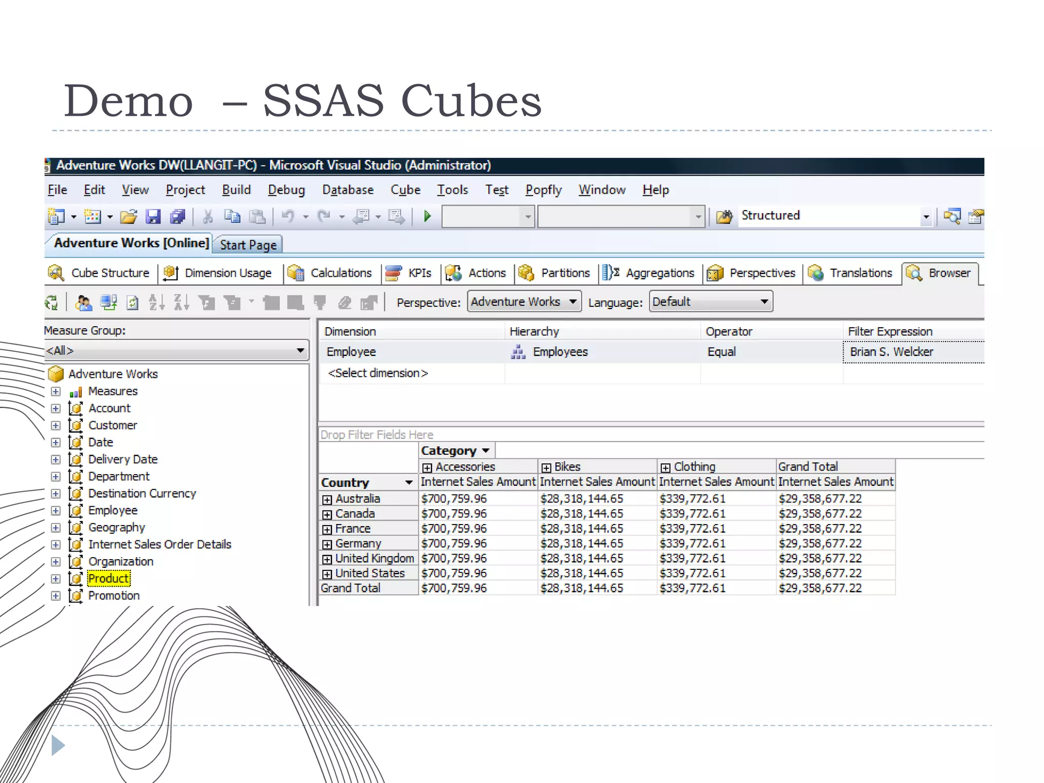The width and height of the screenshot is (1044, 783).
Task: Click the Paste clipboard icon
Action: 257,217
